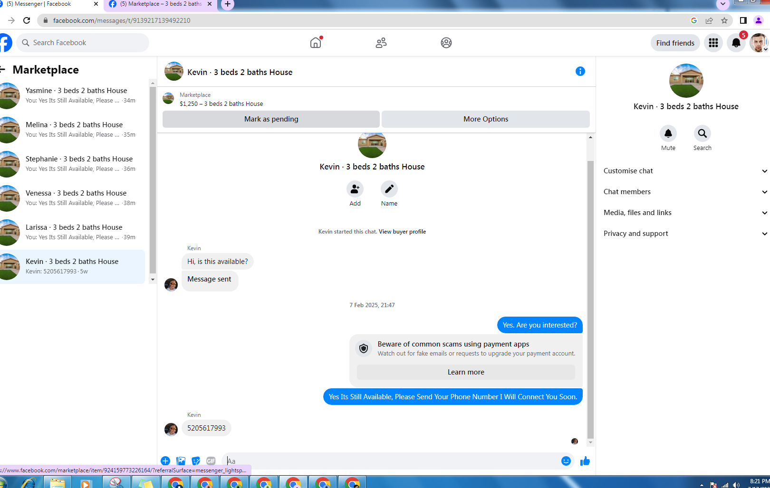Open Melina's conversation in the list
This screenshot has height=488, width=770.
click(72, 130)
